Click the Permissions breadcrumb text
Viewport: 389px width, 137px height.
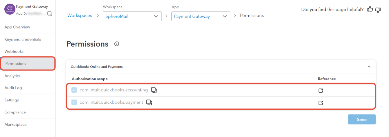point(252,16)
